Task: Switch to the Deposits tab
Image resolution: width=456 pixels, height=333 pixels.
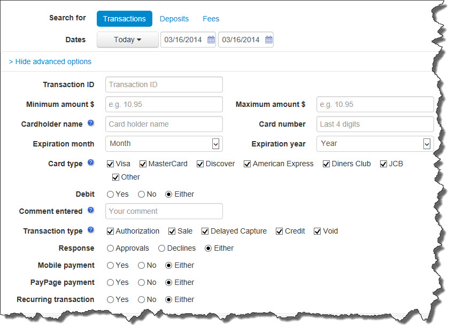Action: click(174, 19)
